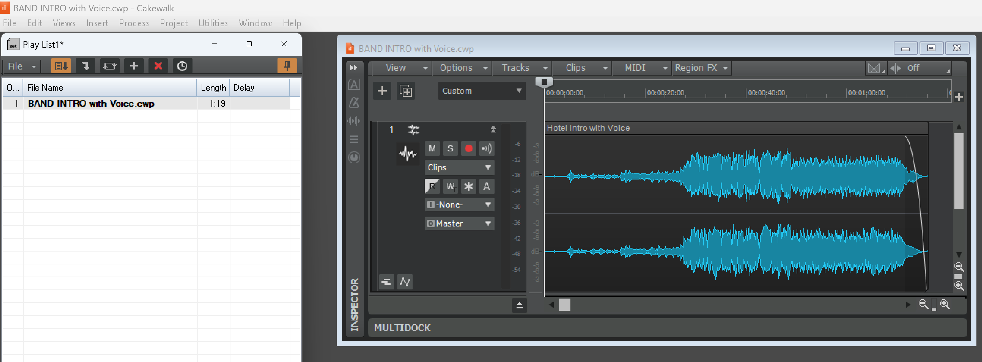
Task: Open the clock delay icon in Play List
Action: point(182,66)
